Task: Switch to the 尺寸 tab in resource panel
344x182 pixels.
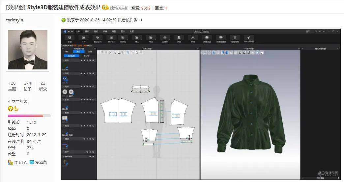Action: coord(90,52)
